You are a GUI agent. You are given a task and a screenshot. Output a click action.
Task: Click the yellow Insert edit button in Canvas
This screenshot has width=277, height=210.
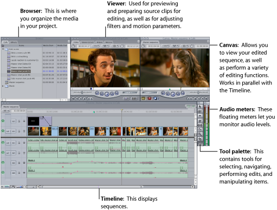point(144,99)
